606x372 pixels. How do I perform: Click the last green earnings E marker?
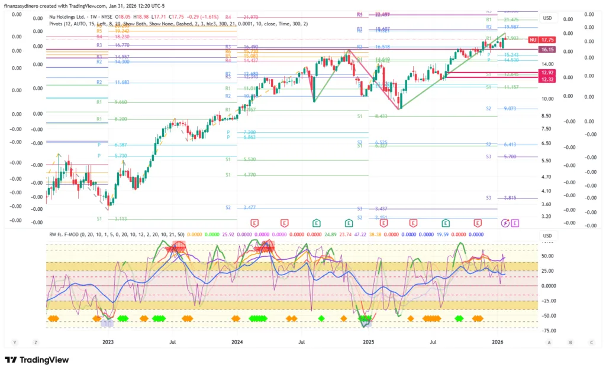click(x=446, y=223)
